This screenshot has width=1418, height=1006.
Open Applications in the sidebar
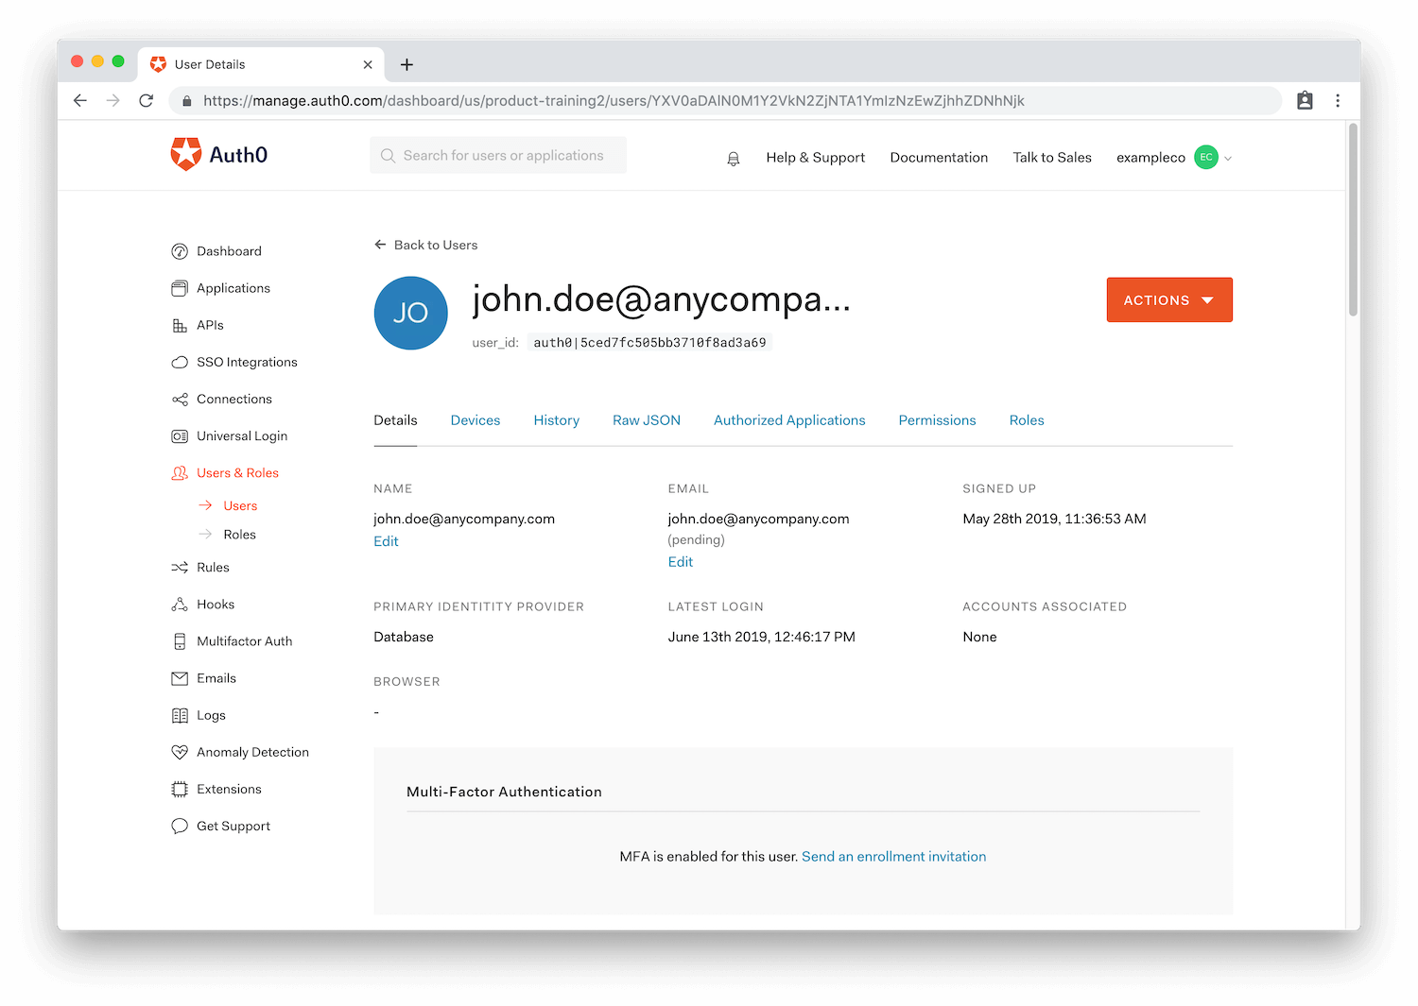tap(233, 288)
